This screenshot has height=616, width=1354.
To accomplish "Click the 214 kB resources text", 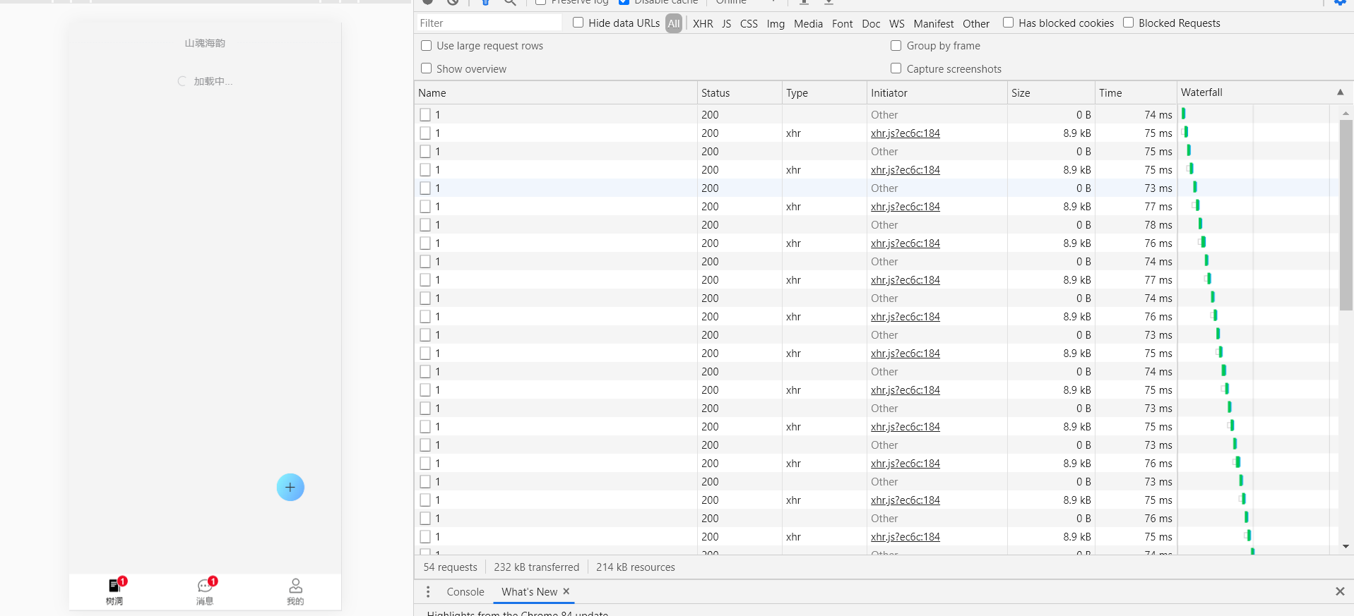I will 635,567.
